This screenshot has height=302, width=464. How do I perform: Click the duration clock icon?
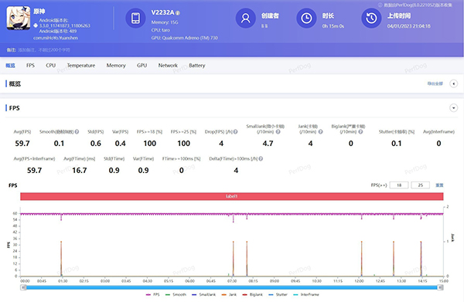[x=306, y=18]
